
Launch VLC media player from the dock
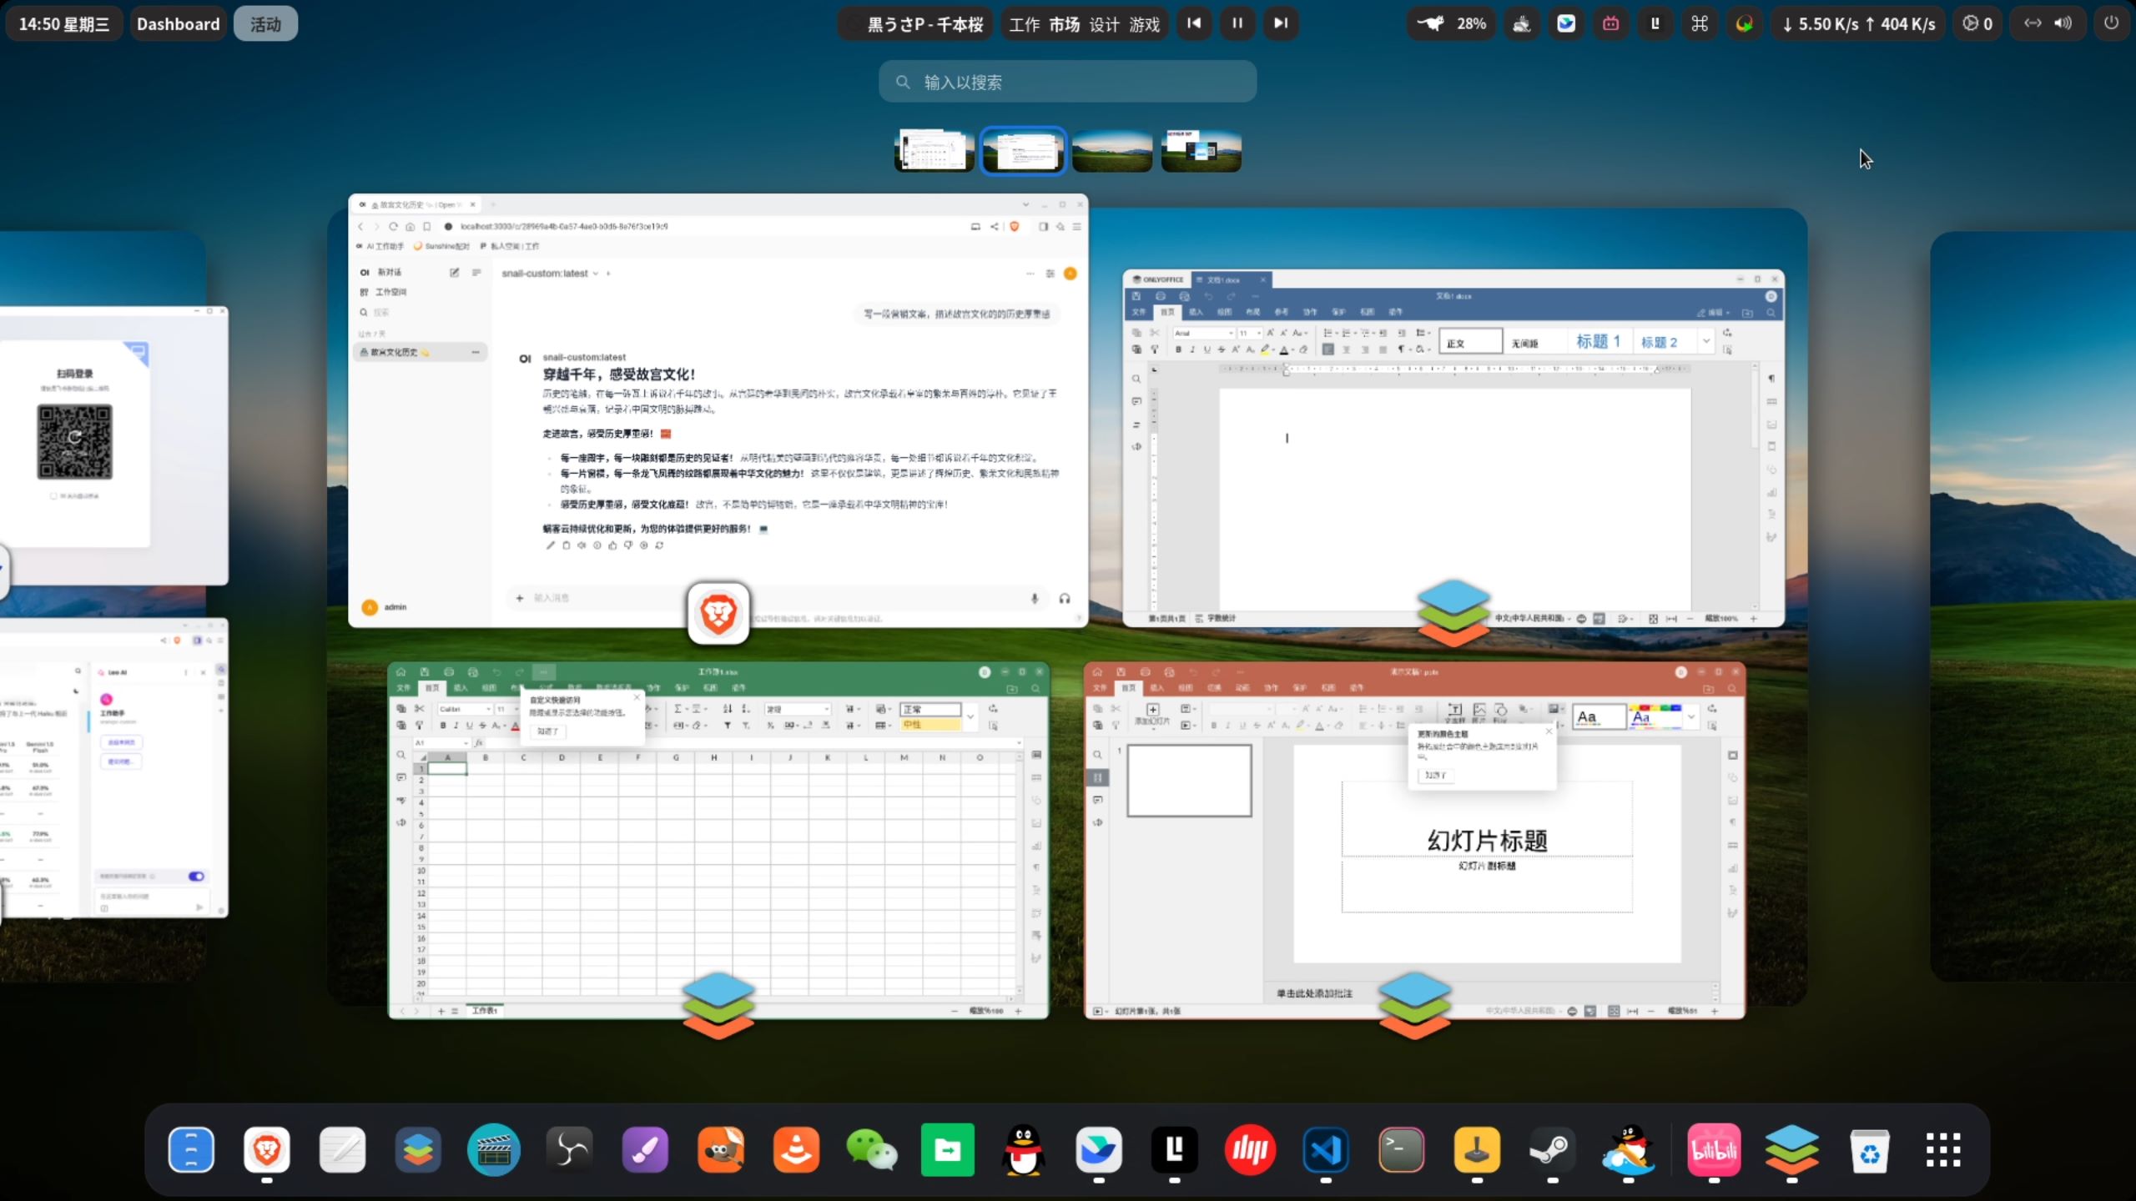[797, 1150]
